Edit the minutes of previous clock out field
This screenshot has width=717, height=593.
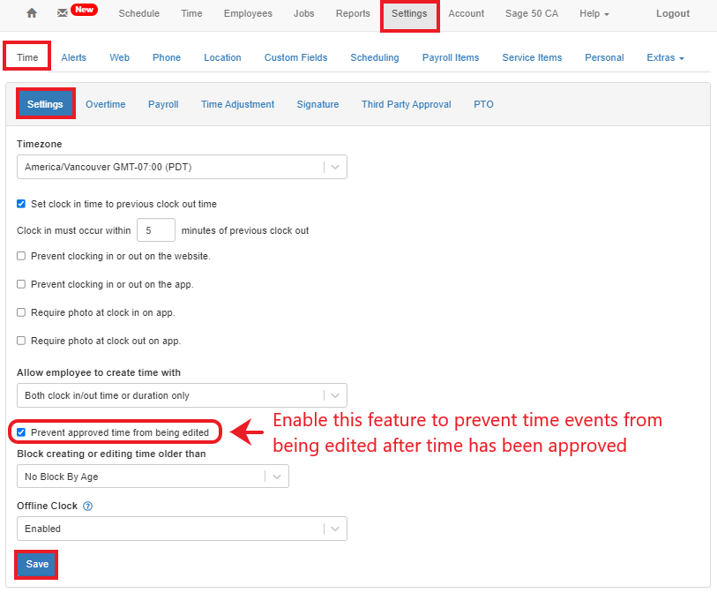coord(155,229)
